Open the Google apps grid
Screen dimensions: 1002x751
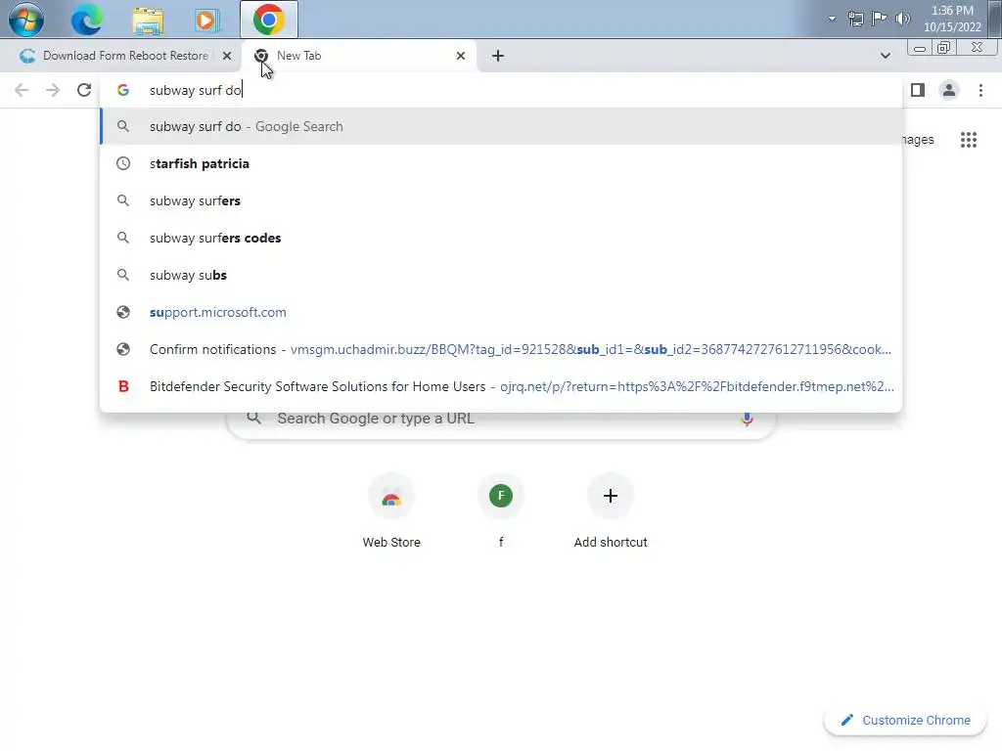click(x=968, y=139)
